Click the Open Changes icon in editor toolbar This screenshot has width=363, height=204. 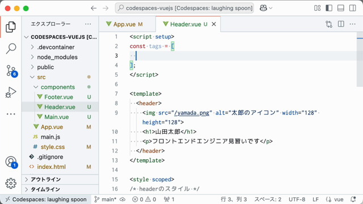click(x=329, y=24)
